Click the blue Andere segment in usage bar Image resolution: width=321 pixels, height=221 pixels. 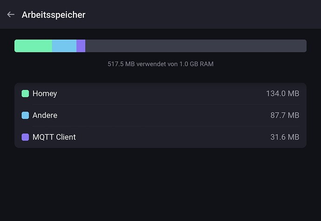[64, 46]
